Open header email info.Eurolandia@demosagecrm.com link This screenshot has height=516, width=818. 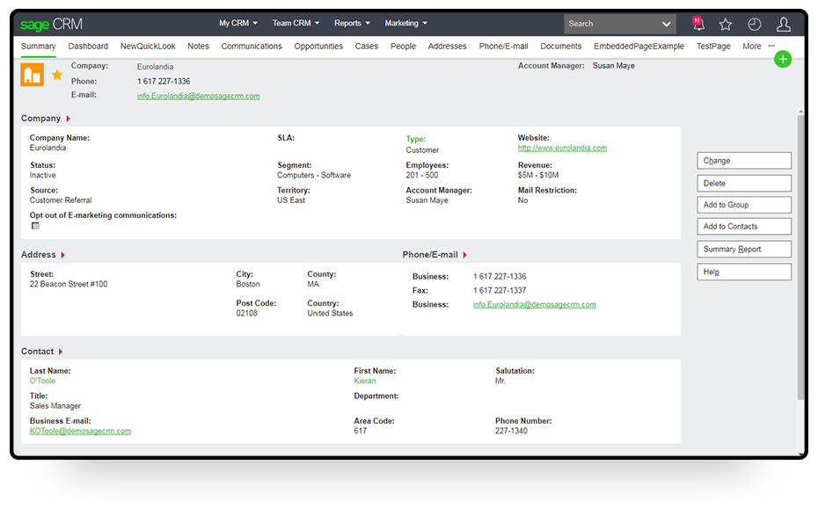click(x=198, y=96)
